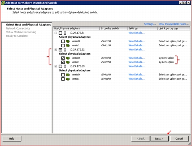
Task: Go to the Virtual Machine Networking step
Action: coord(21,32)
